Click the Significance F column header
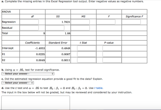161x110 pixels. 135,17
